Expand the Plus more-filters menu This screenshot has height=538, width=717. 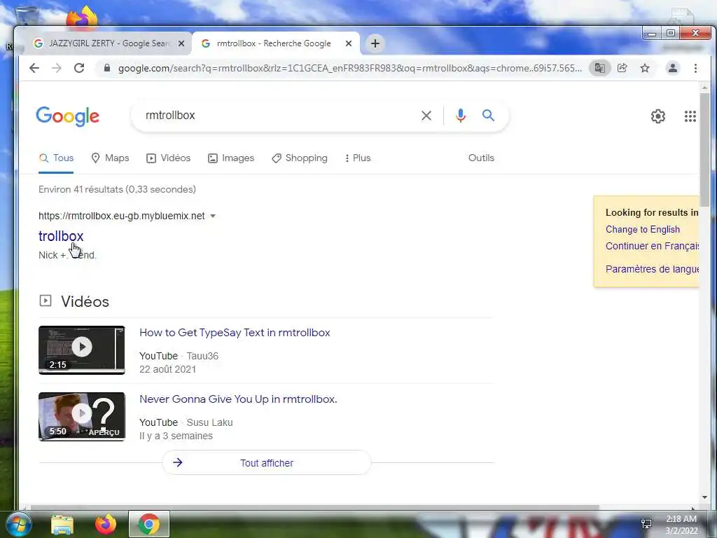pos(358,158)
